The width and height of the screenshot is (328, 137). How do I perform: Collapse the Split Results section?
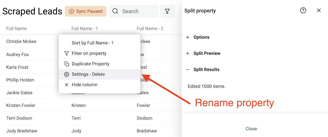(206, 69)
